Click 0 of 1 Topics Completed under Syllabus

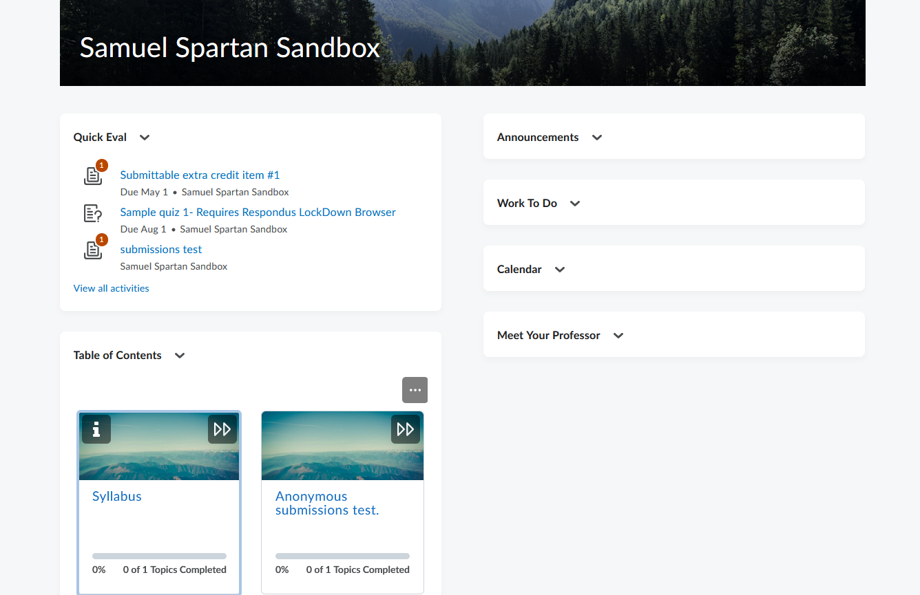click(x=175, y=570)
